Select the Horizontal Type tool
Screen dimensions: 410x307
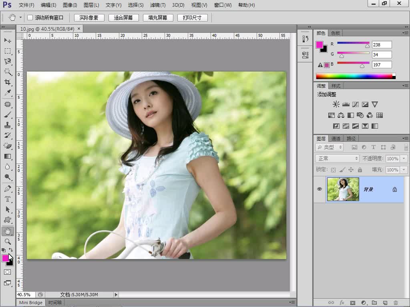(8, 199)
